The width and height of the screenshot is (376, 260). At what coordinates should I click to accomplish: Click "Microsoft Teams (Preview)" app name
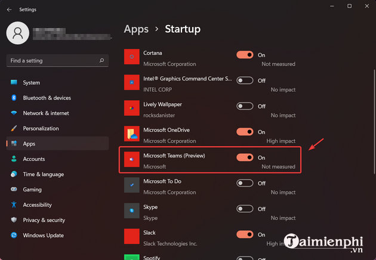[174, 156]
